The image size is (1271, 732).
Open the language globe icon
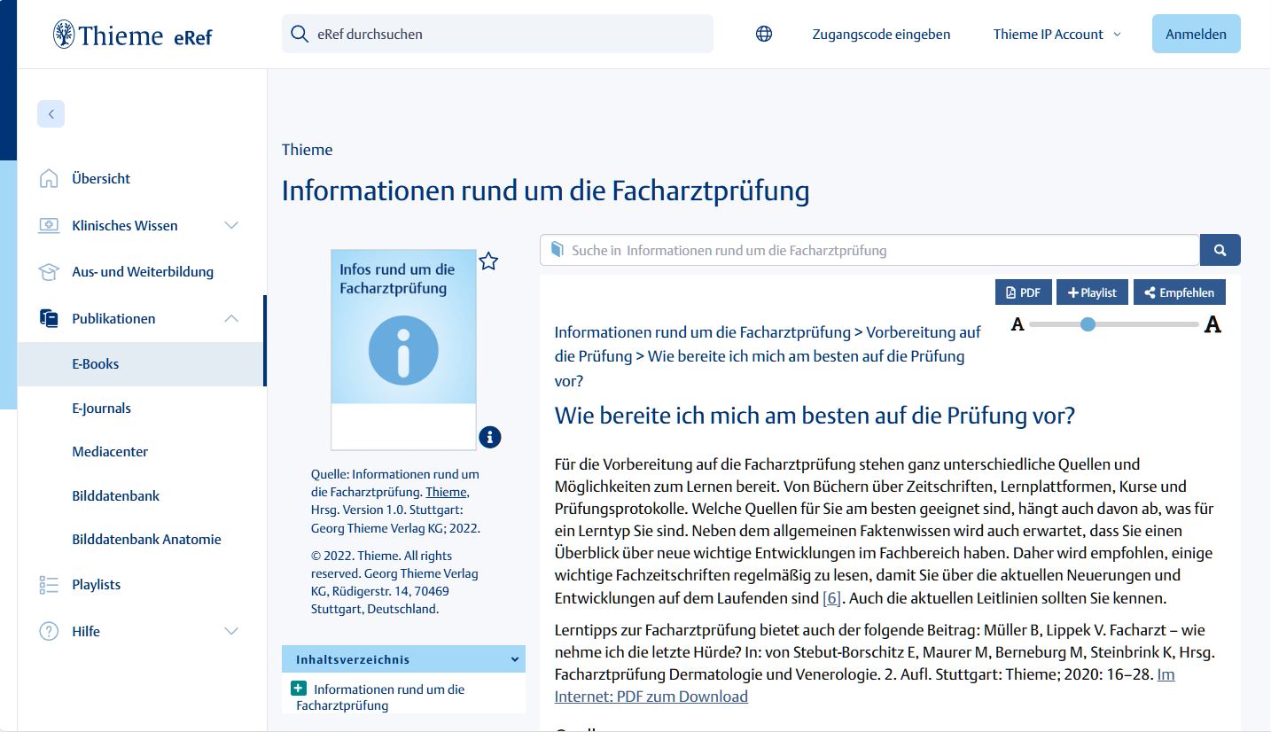coord(764,34)
